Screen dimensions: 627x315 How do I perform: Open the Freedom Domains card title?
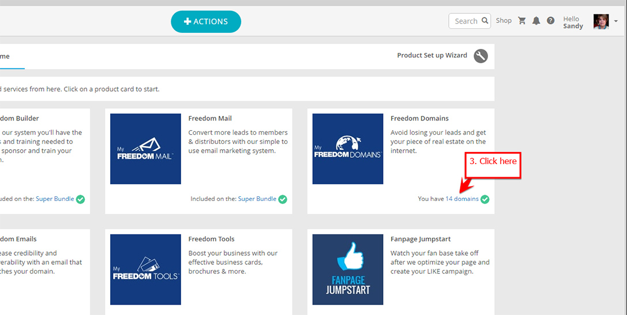tap(419, 119)
